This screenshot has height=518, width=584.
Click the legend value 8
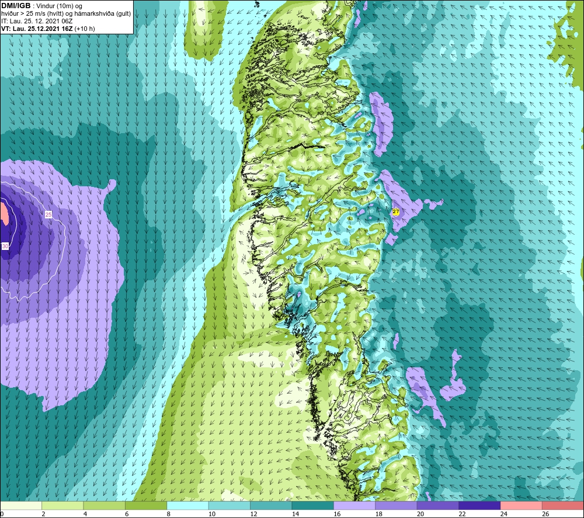[169, 514]
